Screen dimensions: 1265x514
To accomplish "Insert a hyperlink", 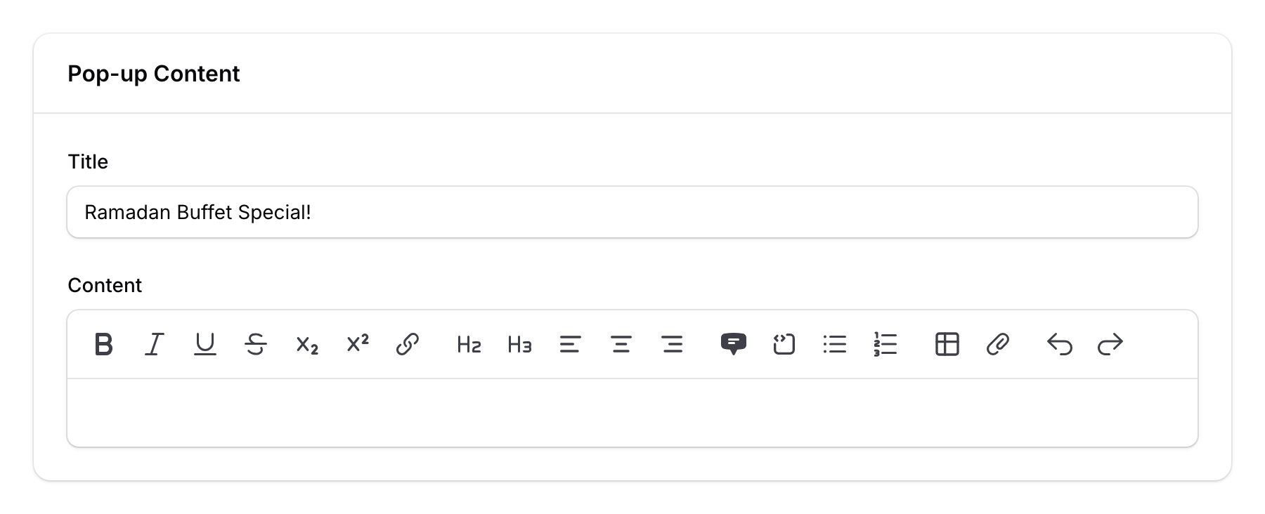I will click(x=408, y=344).
